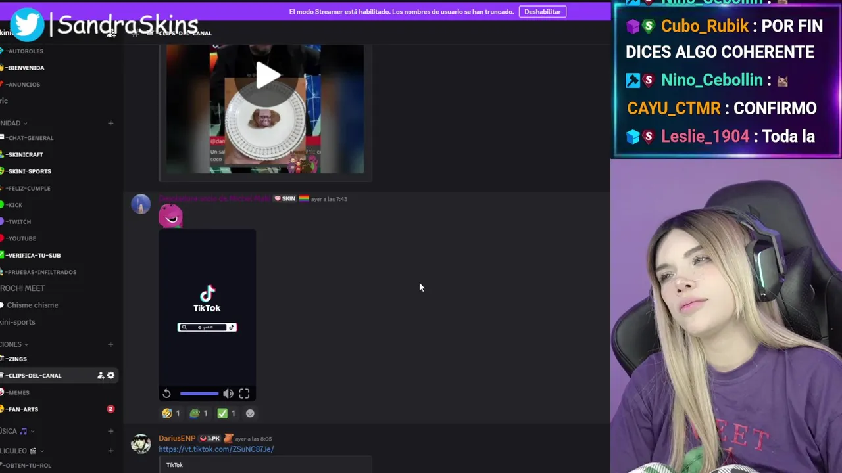Mute the TikTok video volume
Screen dimensions: 842x473
click(x=228, y=394)
